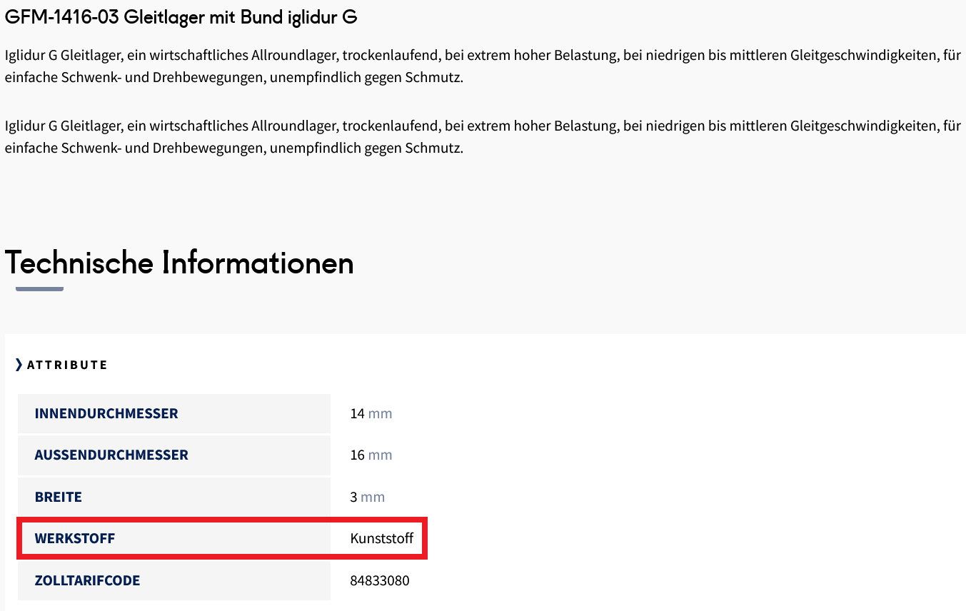
Task: Click the GFM-1416-03 Gleitlager product title
Action: tap(181, 18)
